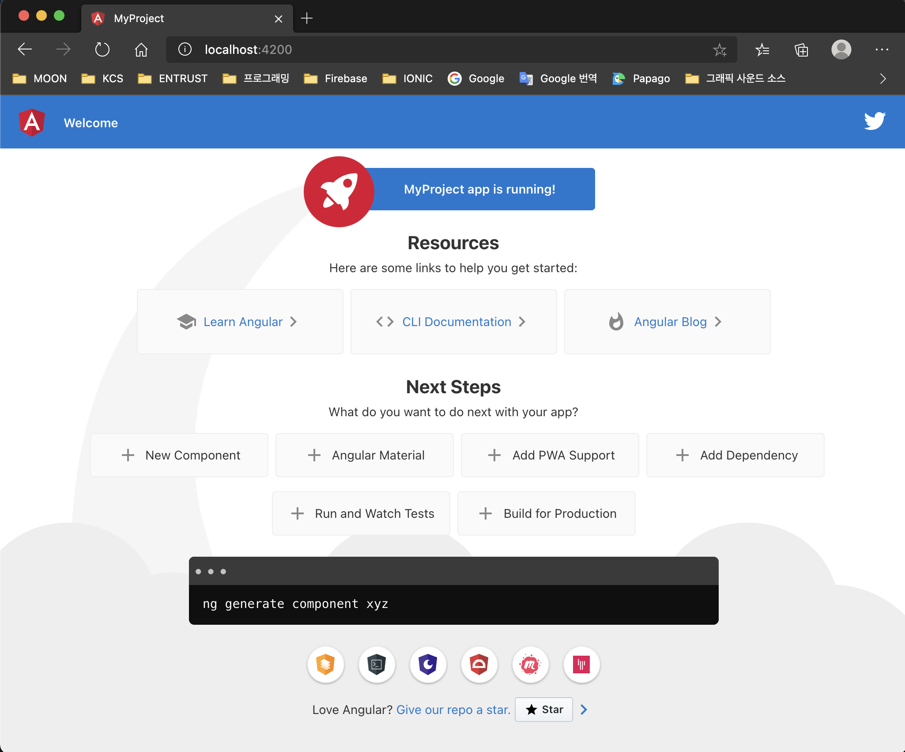This screenshot has width=905, height=752.
Task: Select the Build for Production card
Action: [547, 513]
